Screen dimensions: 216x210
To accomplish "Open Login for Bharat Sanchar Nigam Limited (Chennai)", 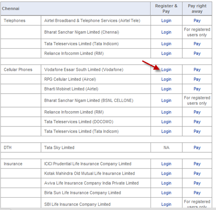I will (166, 32).
